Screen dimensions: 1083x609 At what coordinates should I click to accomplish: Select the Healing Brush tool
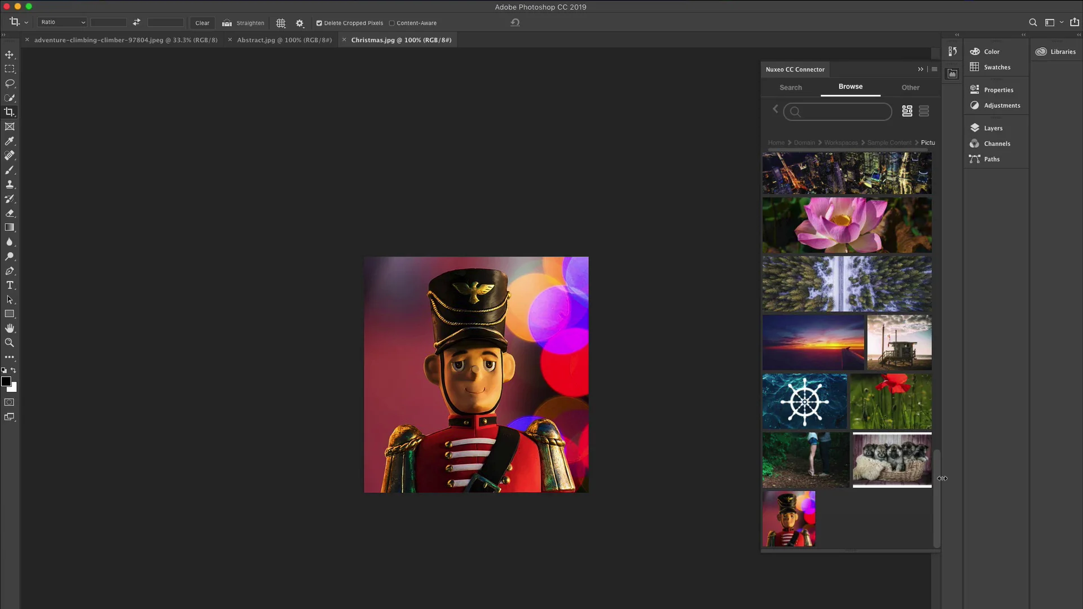(10, 156)
